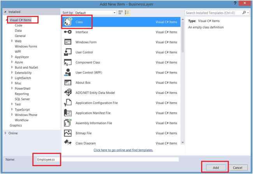
Task: Open the Sort by Default dropdown
Action: [95, 13]
